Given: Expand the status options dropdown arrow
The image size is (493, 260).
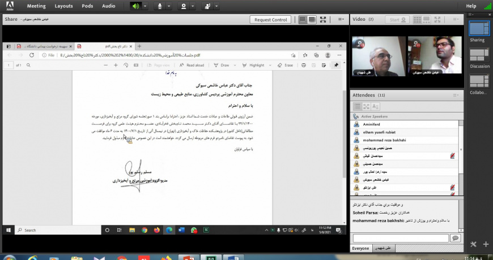Looking at the screenshot, I should point(216,6).
